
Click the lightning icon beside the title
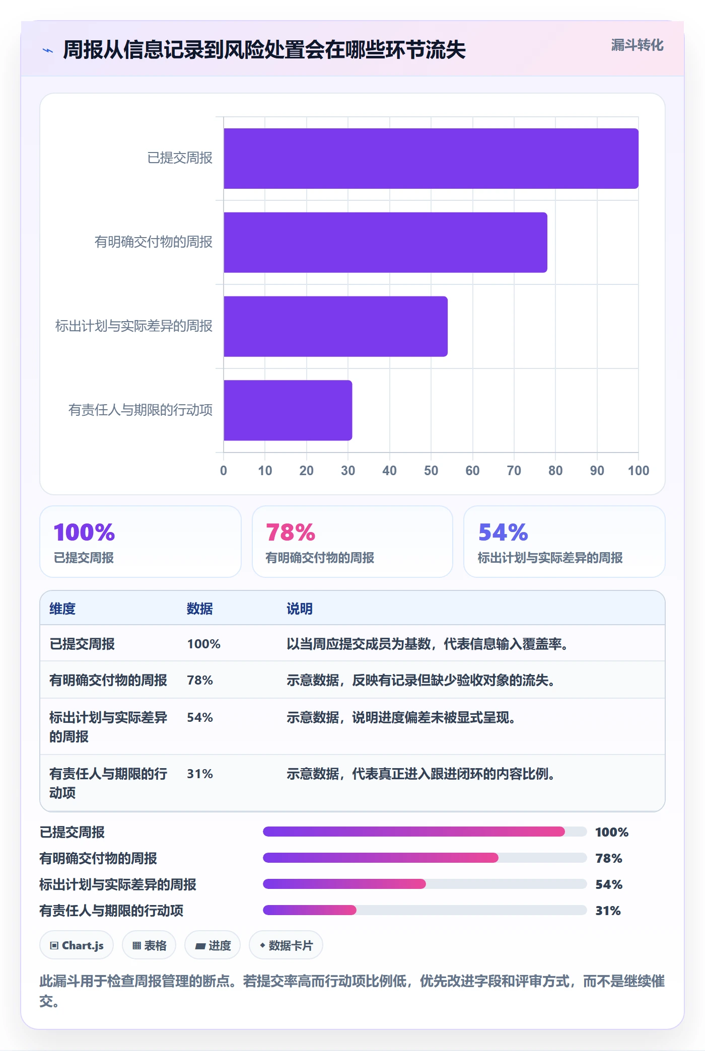(48, 50)
